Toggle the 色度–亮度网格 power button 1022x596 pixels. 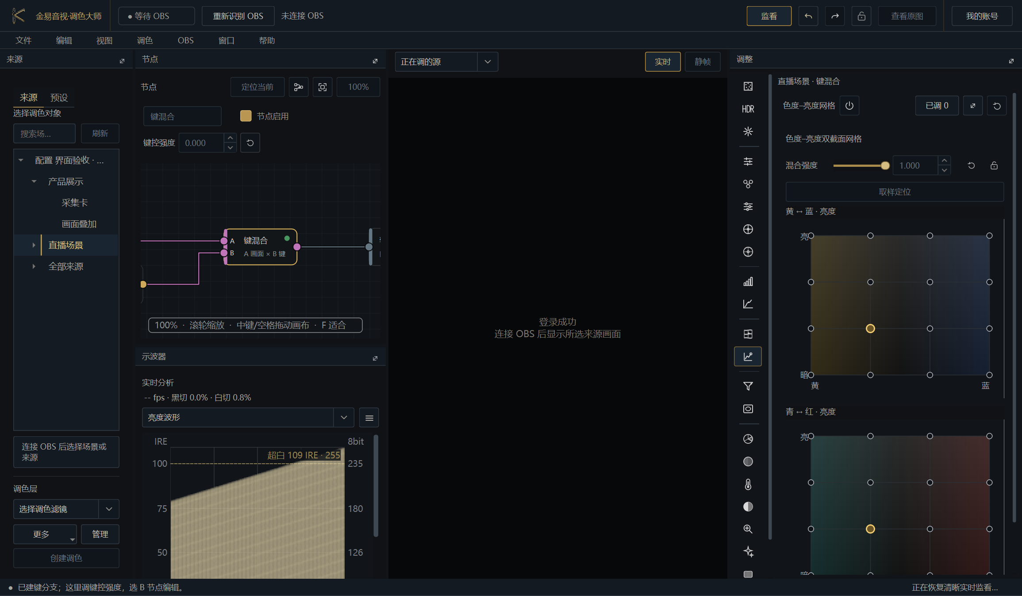[x=849, y=106]
